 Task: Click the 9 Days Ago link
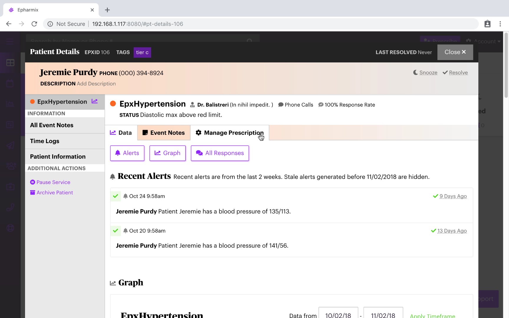point(453,196)
